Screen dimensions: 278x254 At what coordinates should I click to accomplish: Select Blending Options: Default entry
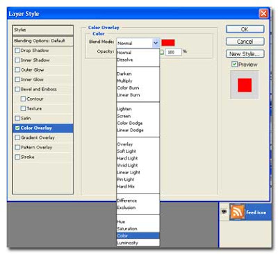pyautogui.click(x=43, y=41)
